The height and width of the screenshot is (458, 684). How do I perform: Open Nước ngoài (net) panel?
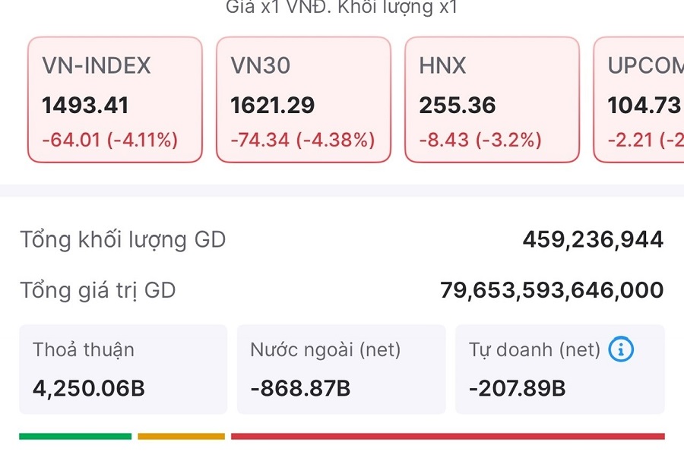coord(341,368)
